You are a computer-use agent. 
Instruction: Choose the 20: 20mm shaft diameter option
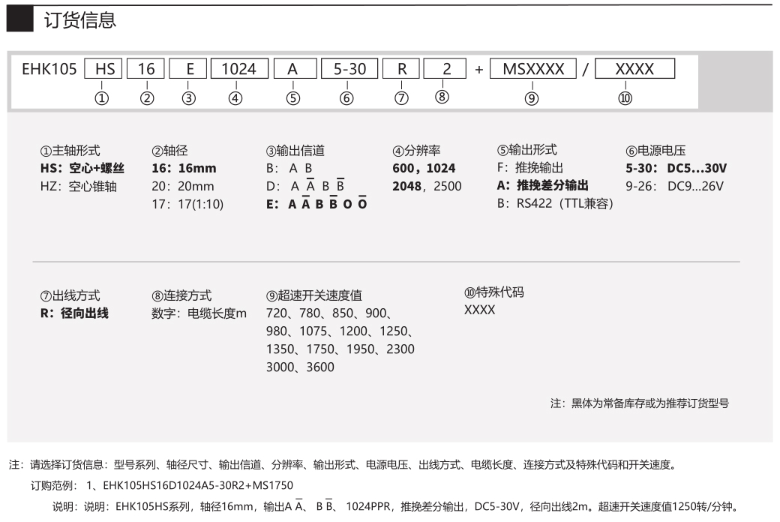point(182,186)
